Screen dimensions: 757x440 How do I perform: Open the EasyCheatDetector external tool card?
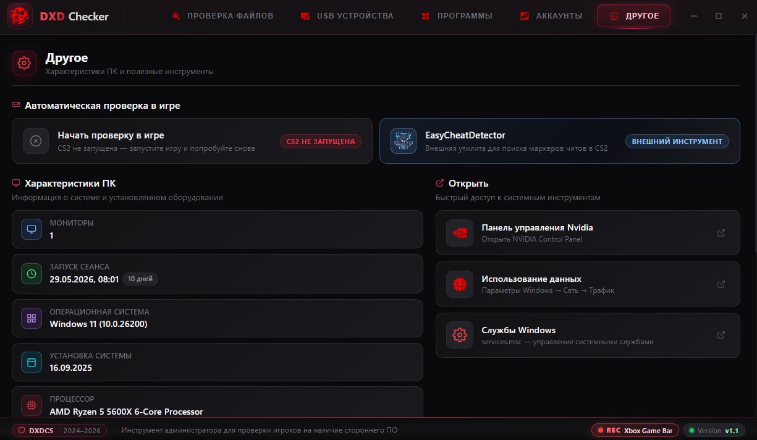(560, 141)
